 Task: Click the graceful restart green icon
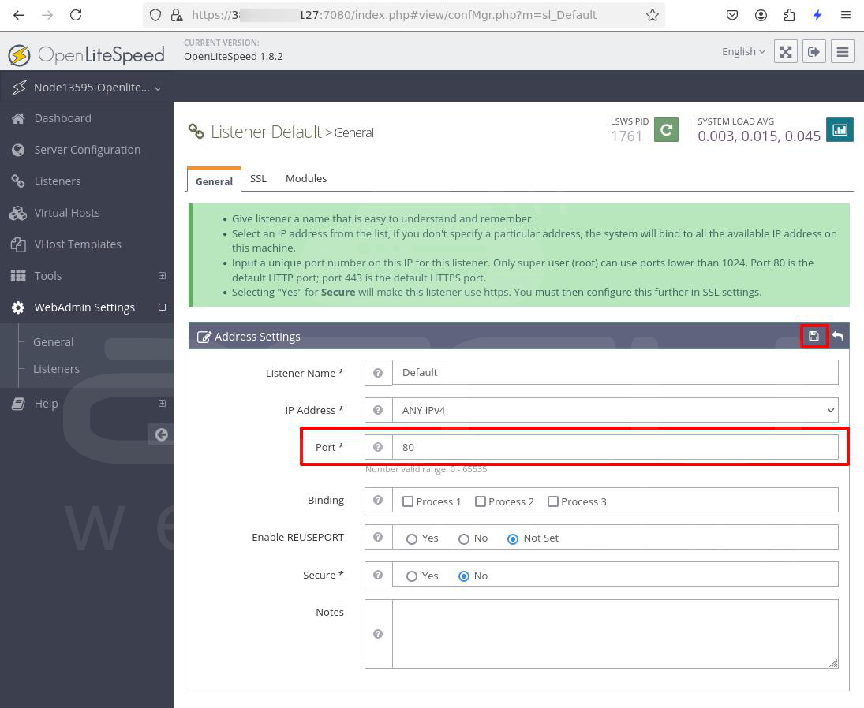coord(666,130)
